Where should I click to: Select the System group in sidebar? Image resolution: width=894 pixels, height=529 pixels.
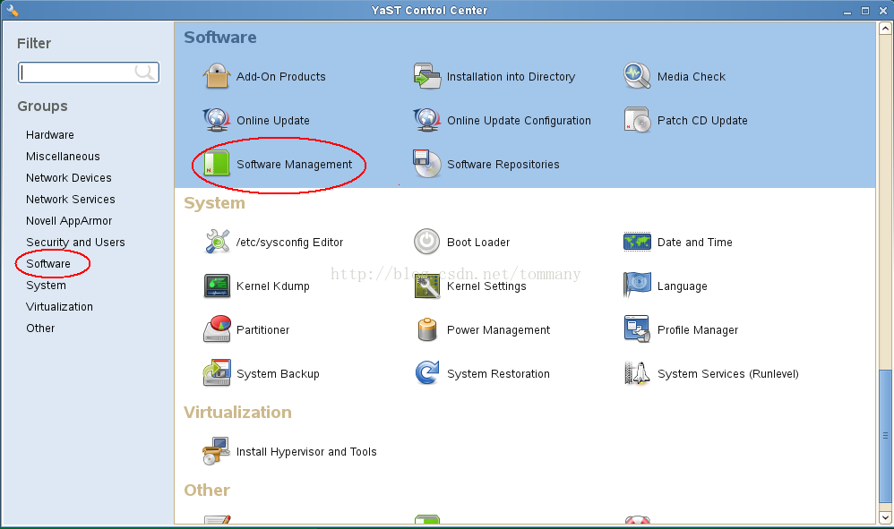[x=46, y=286]
